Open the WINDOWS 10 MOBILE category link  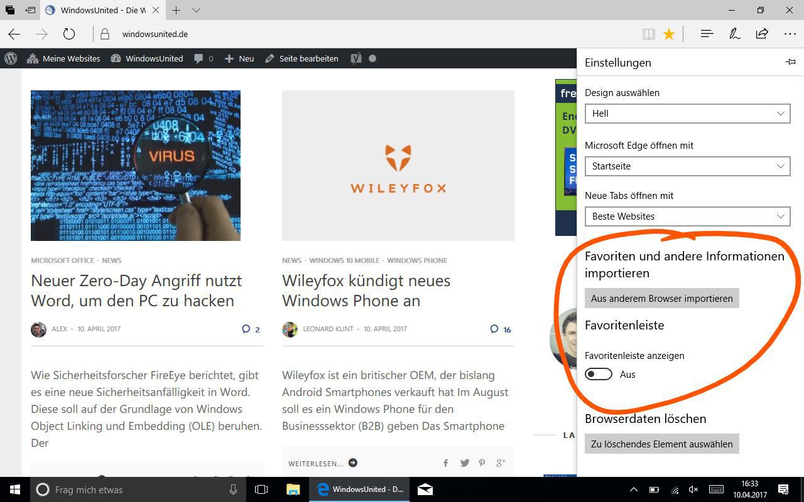click(344, 260)
